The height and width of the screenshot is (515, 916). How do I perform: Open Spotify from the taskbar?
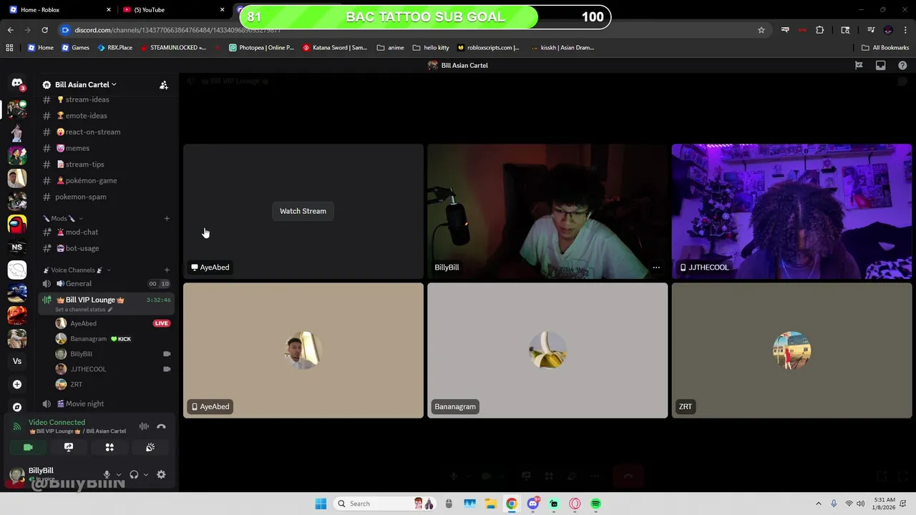point(595,504)
